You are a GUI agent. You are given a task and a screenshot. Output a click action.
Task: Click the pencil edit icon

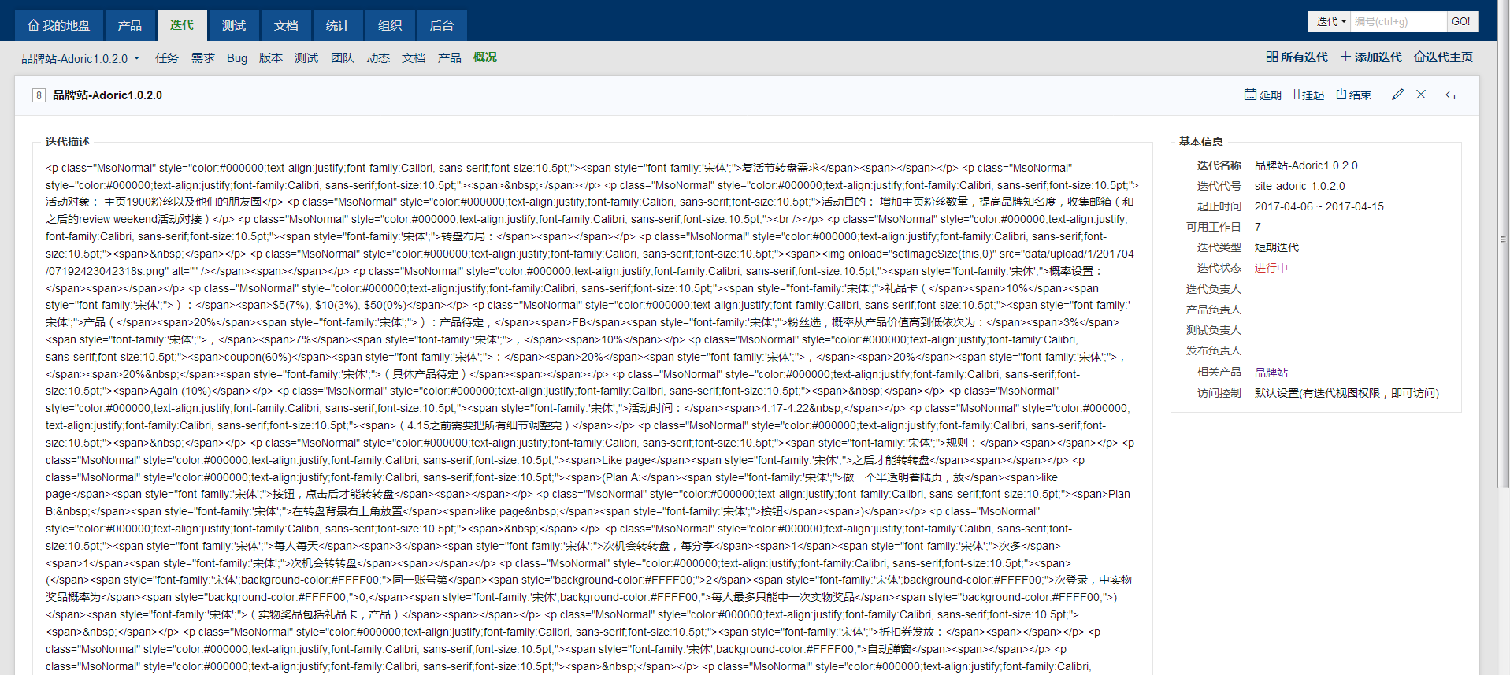[1397, 95]
